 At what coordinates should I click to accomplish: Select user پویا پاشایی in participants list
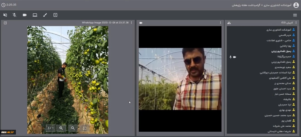(x=285, y=46)
